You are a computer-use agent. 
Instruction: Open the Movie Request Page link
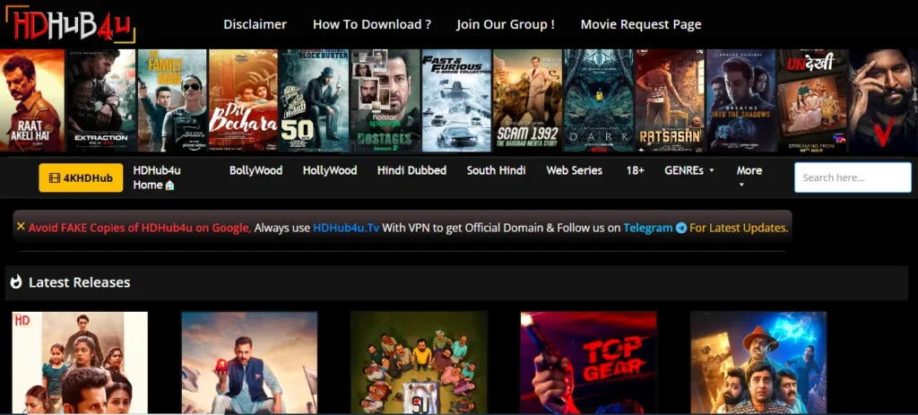click(640, 24)
